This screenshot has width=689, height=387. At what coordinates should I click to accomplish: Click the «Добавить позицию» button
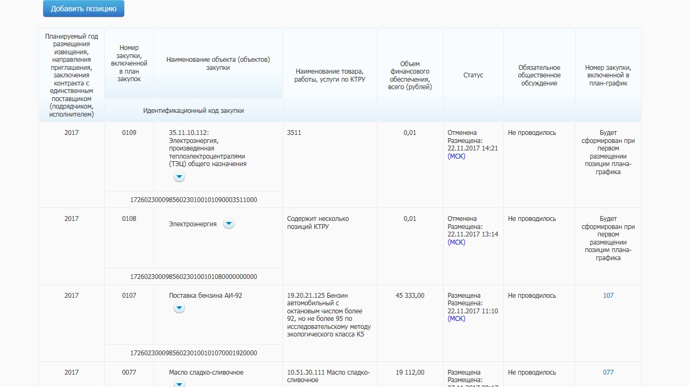83,9
